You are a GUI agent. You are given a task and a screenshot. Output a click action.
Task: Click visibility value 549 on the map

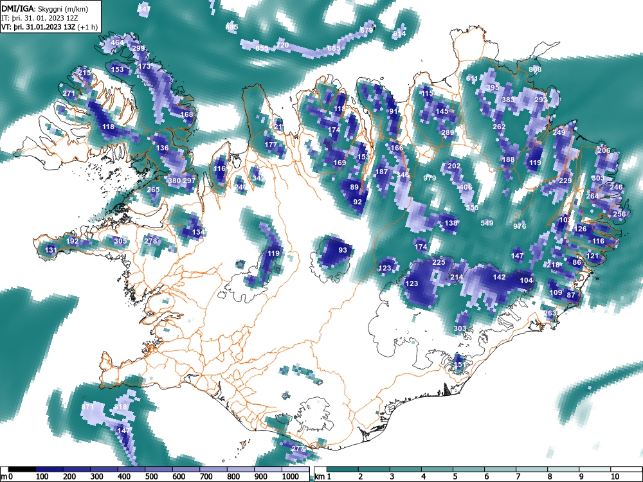[x=487, y=223]
